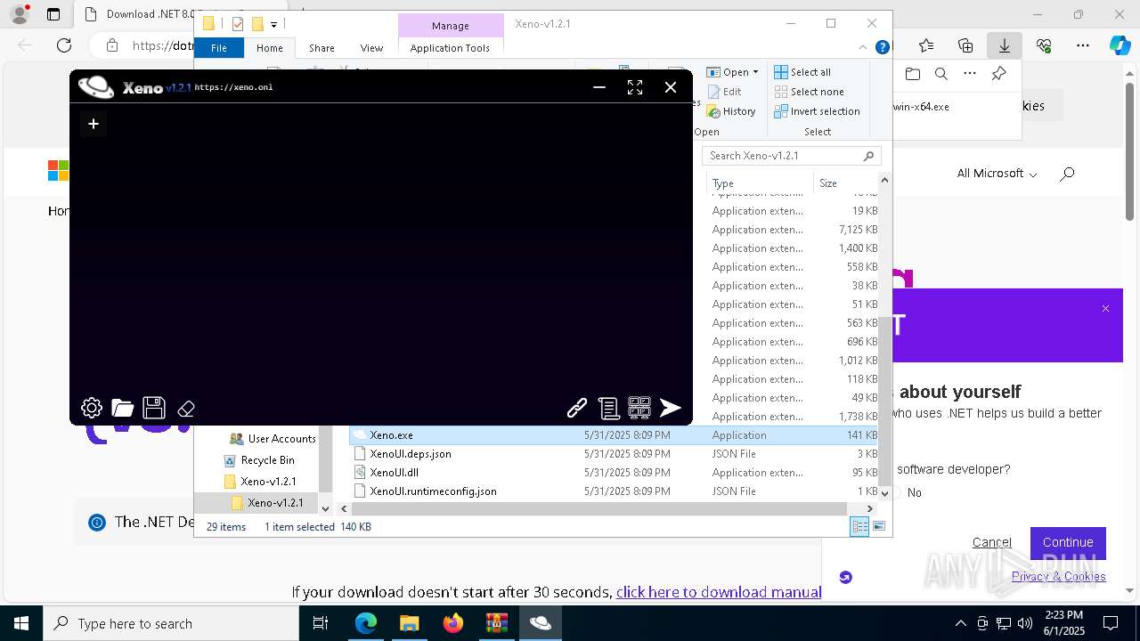Open Privacy & Cookies link
The image size is (1140, 641).
tap(1058, 576)
